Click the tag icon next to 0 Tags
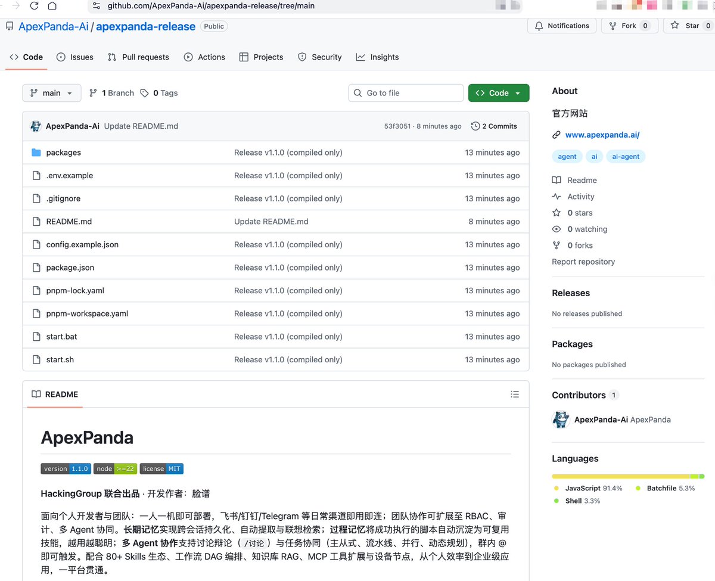 (145, 93)
